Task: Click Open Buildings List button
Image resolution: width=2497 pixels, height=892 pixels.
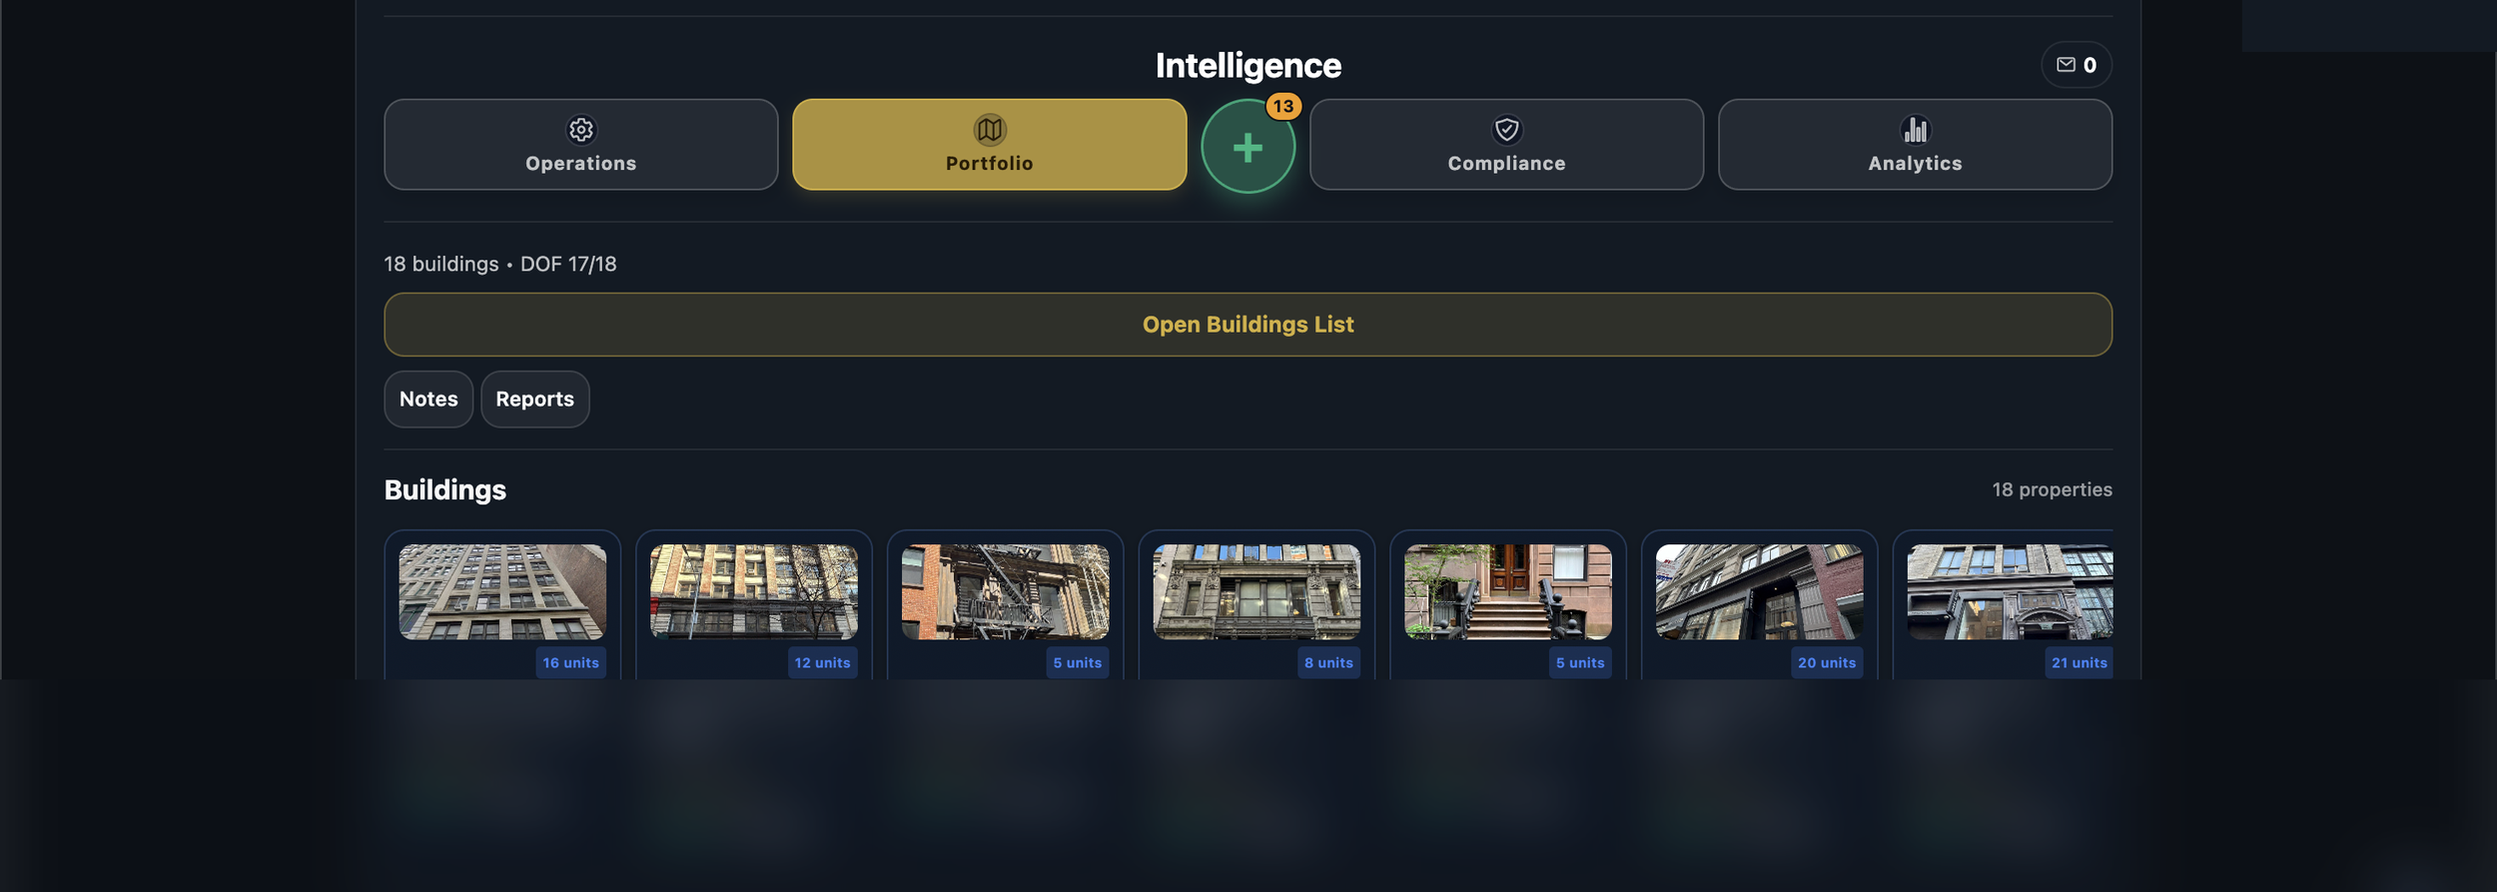Action: (1248, 325)
